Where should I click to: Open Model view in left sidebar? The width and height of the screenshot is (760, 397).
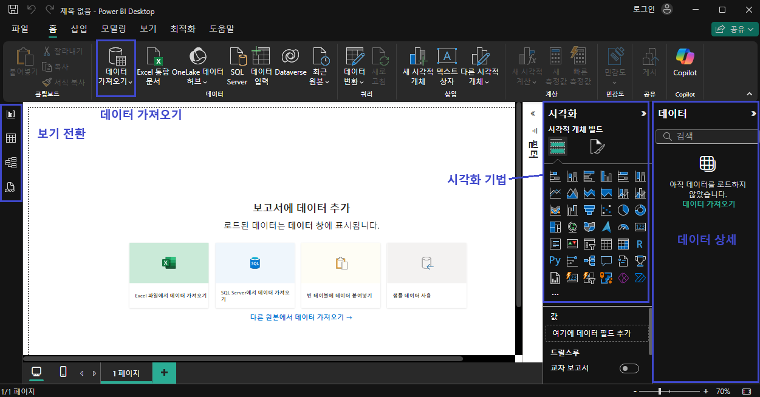click(x=10, y=163)
